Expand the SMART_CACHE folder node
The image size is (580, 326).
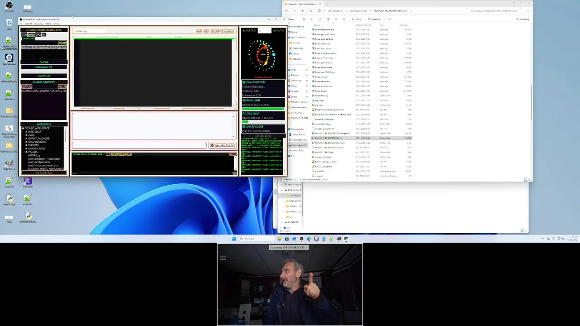(x=26, y=149)
